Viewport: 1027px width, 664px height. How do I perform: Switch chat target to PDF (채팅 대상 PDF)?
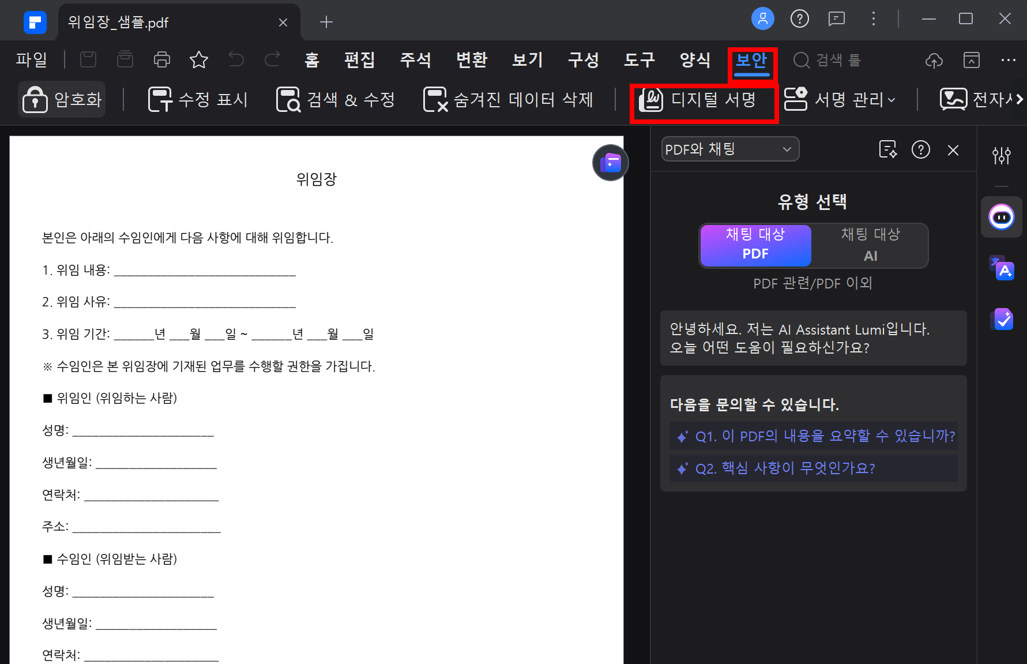click(755, 245)
